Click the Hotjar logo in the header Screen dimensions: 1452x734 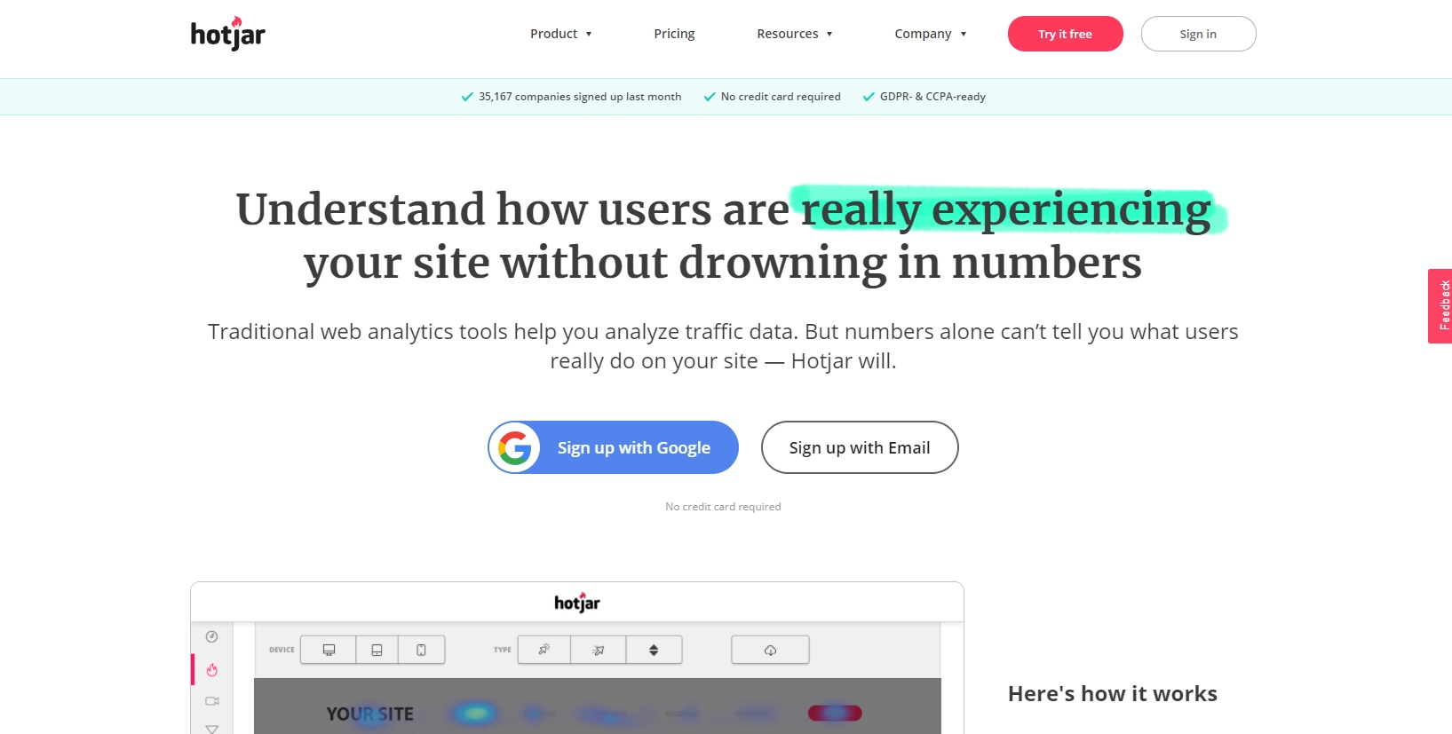point(228,34)
